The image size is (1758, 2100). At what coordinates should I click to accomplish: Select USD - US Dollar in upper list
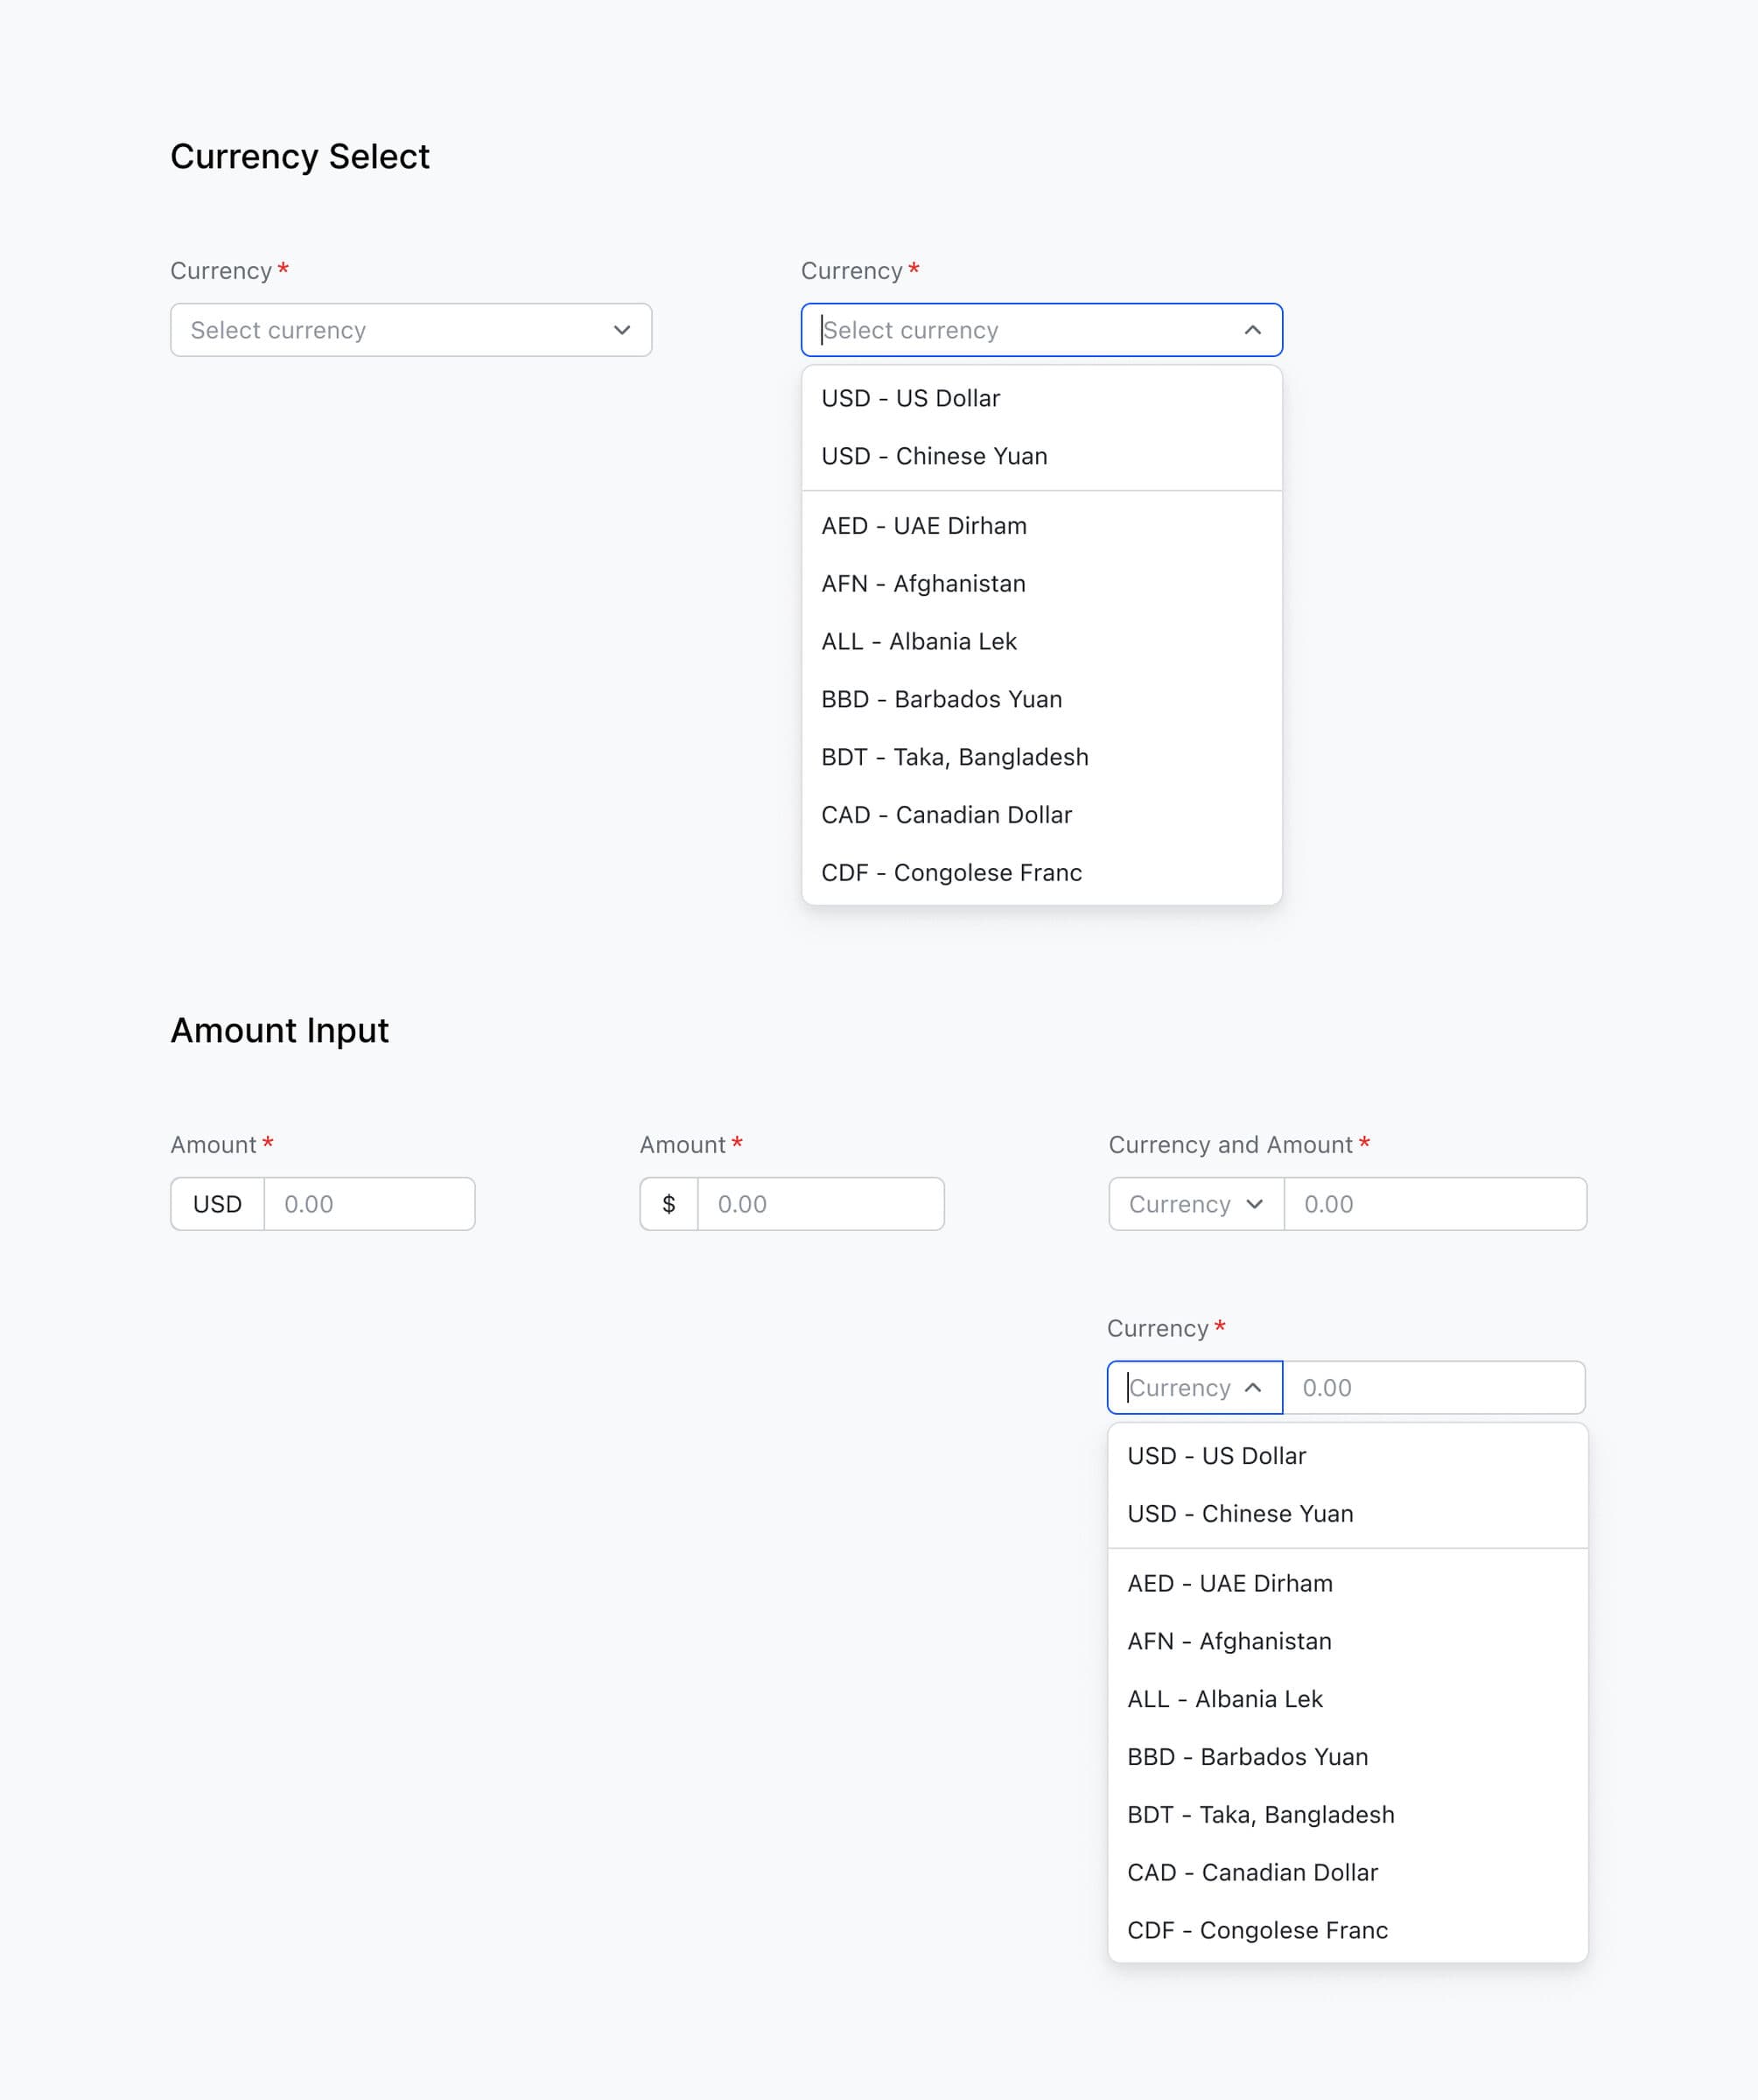[x=910, y=398]
